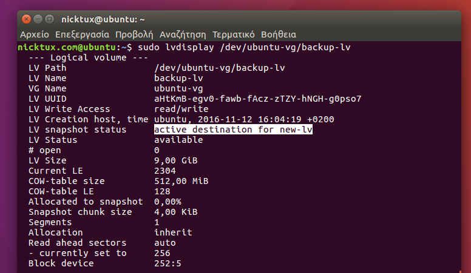Click the nicktux.com@ubuntu green prompt
The image size is (471, 273).
pos(67,47)
